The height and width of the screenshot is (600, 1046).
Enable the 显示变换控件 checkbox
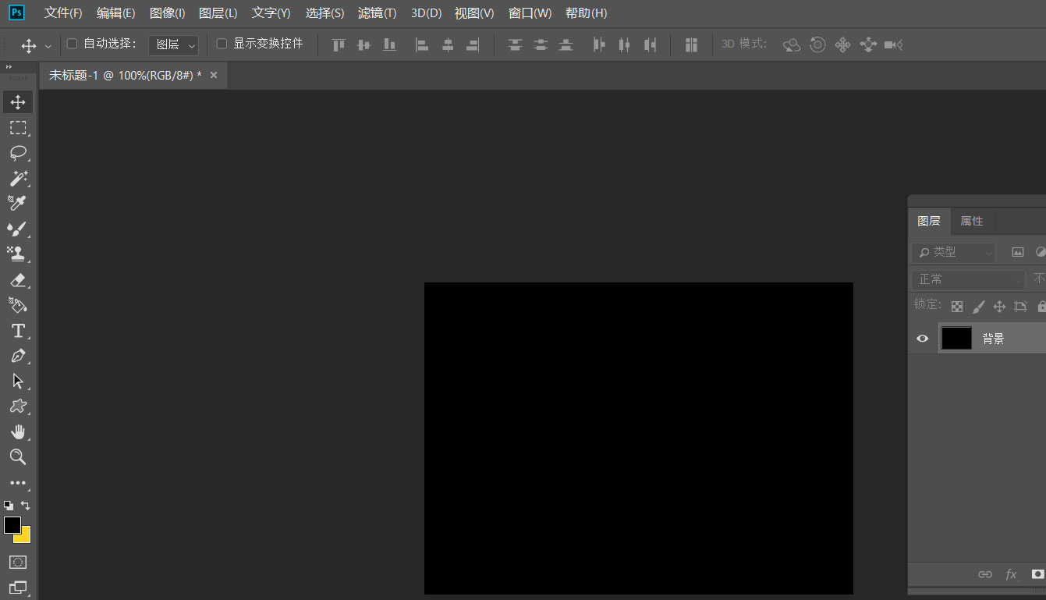pyautogui.click(x=222, y=44)
